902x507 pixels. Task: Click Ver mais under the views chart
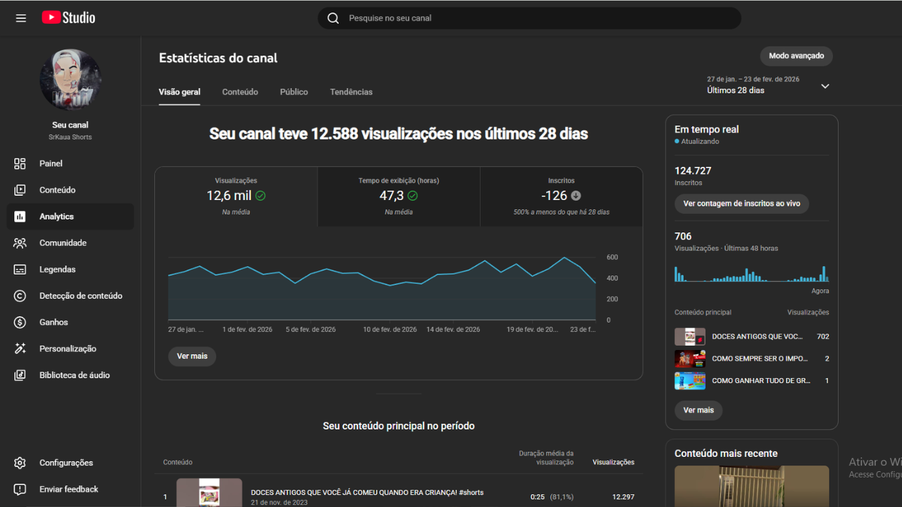click(192, 356)
